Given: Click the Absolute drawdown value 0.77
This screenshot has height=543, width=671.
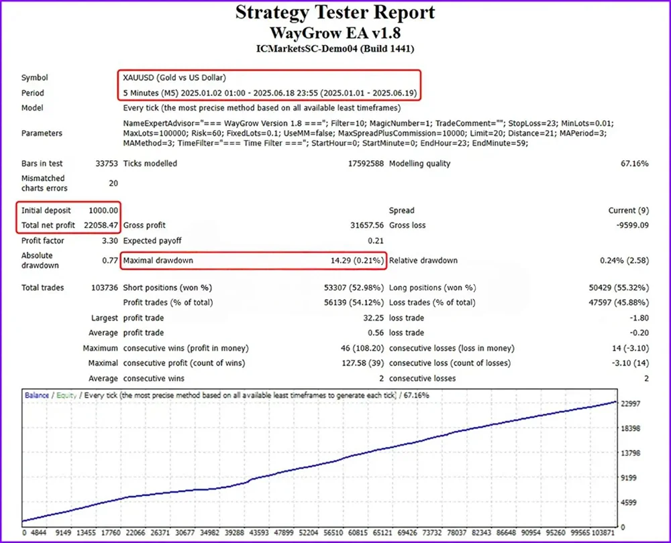Looking at the screenshot, I should [110, 260].
